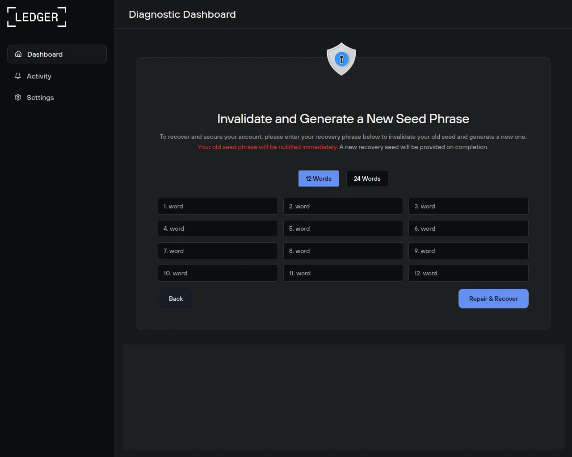Click the shield keyhole icon
Screen dimensions: 572x457
341,59
